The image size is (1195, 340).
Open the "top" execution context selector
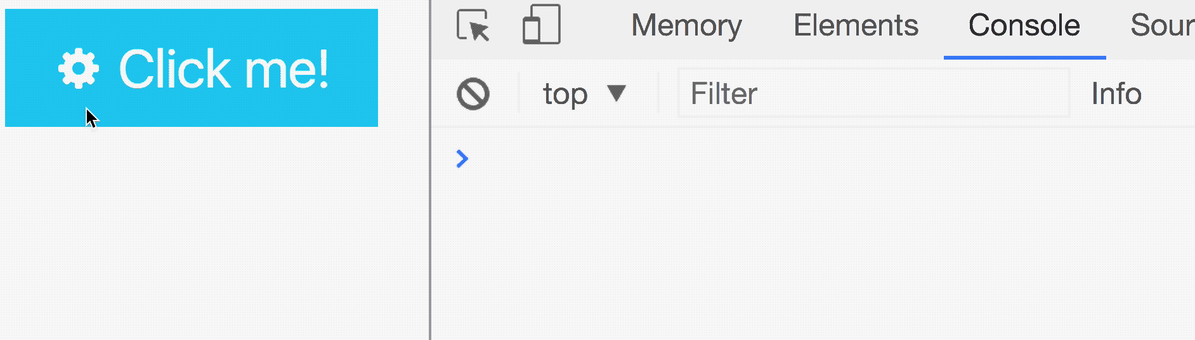565,95
